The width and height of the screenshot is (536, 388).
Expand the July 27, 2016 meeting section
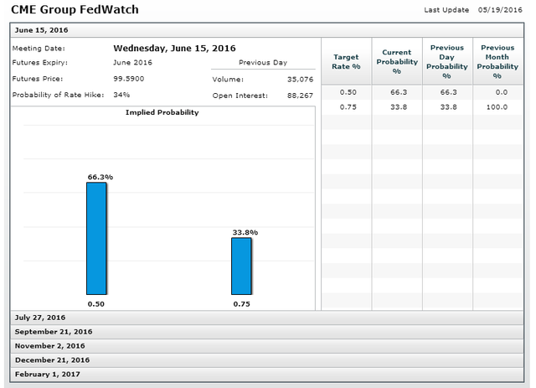point(40,318)
